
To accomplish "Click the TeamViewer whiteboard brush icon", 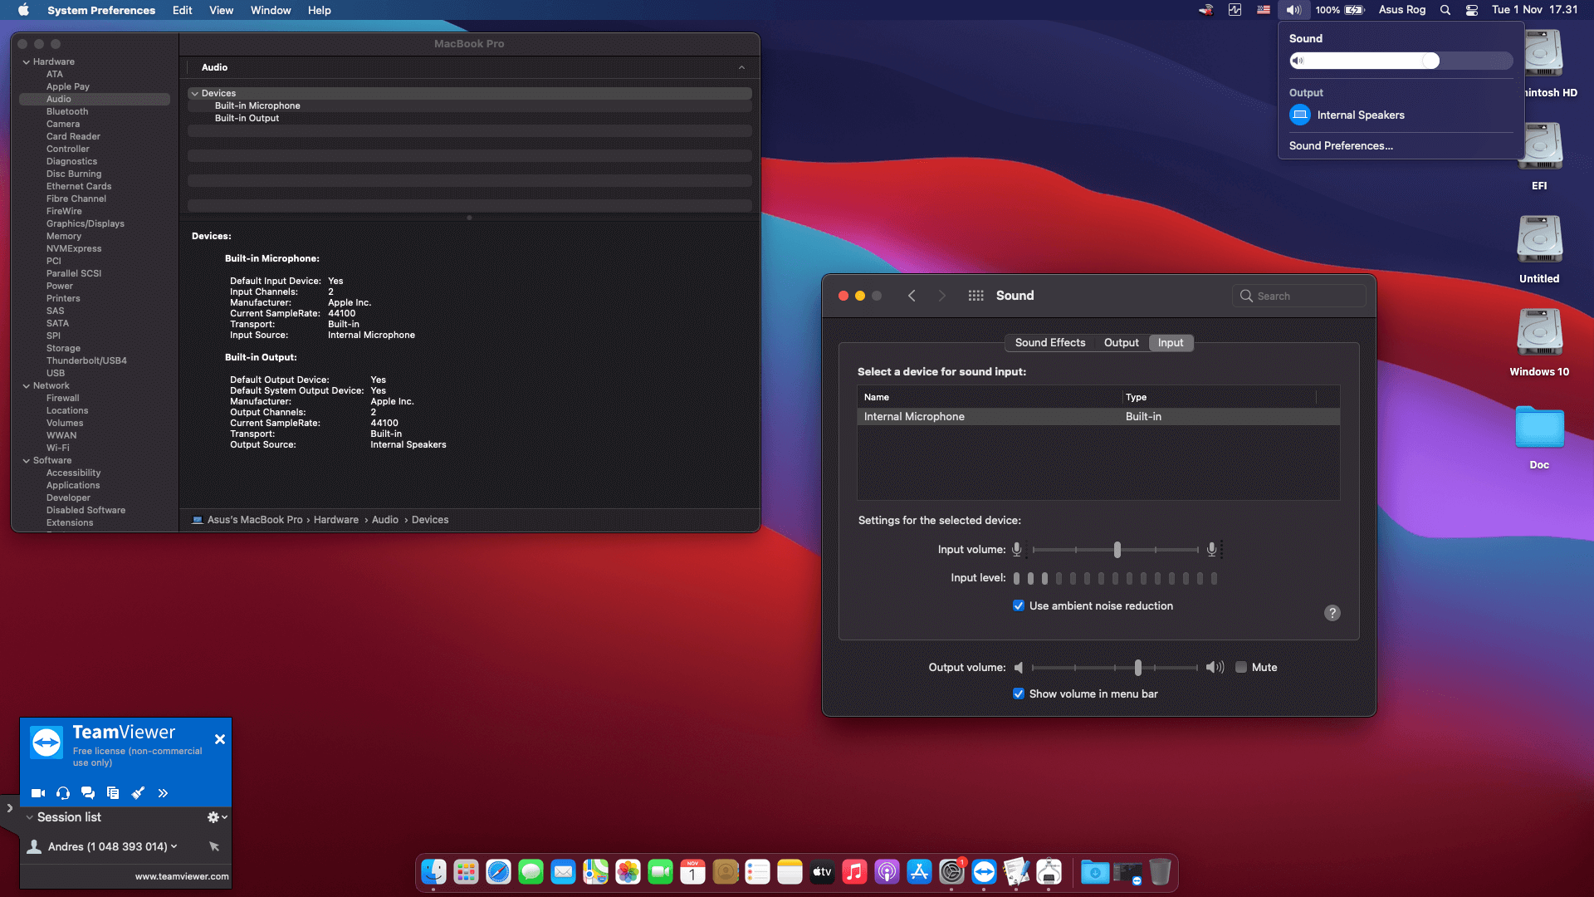I will (x=138, y=793).
